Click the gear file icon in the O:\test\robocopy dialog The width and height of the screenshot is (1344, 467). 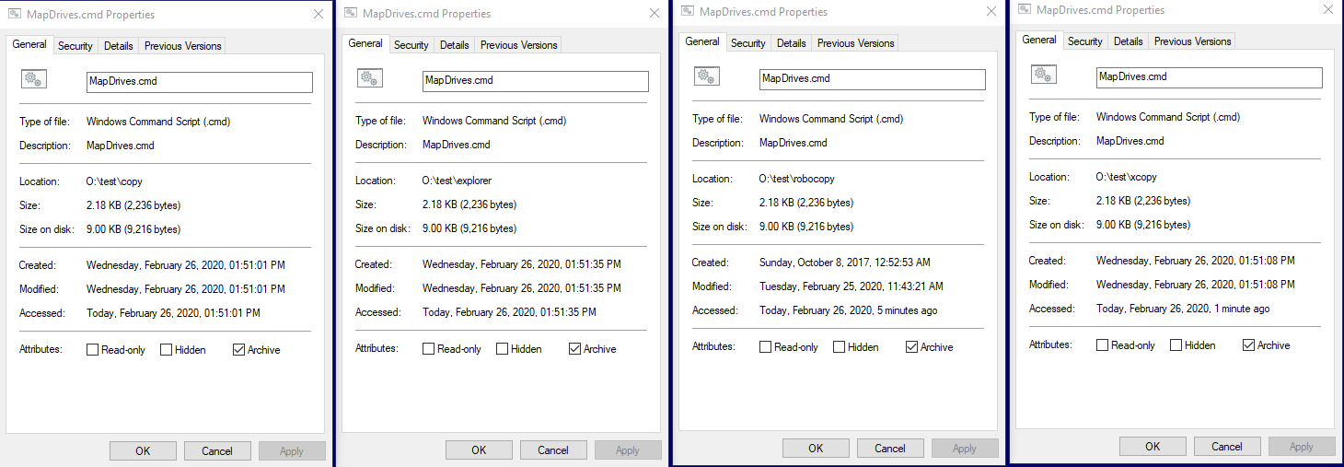pyautogui.click(x=706, y=77)
